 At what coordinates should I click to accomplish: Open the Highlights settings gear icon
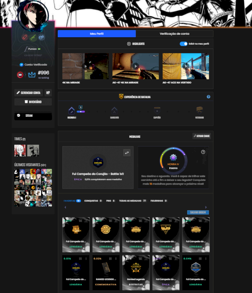point(129,44)
